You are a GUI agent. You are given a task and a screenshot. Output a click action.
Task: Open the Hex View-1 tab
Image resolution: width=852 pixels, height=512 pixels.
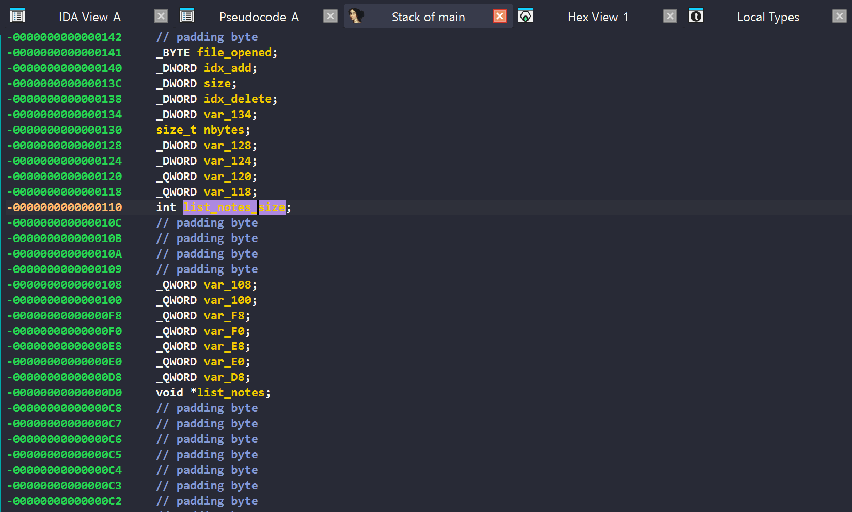(x=598, y=17)
